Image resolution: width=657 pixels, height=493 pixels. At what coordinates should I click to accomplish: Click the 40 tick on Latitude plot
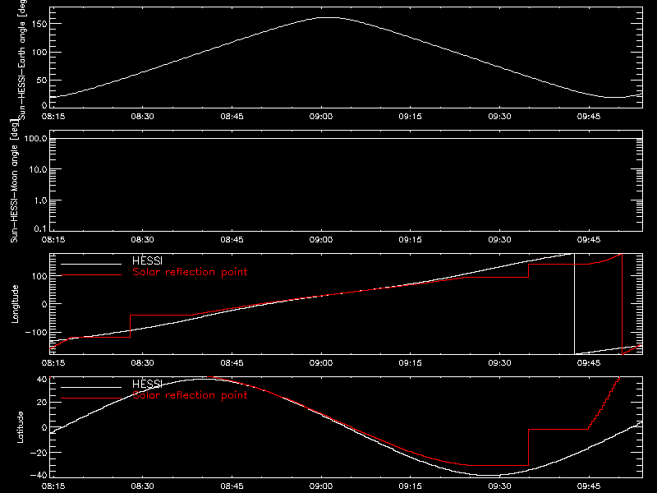pos(42,379)
